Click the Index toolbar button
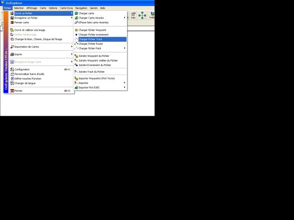This screenshot has height=220, width=294. point(152,15)
